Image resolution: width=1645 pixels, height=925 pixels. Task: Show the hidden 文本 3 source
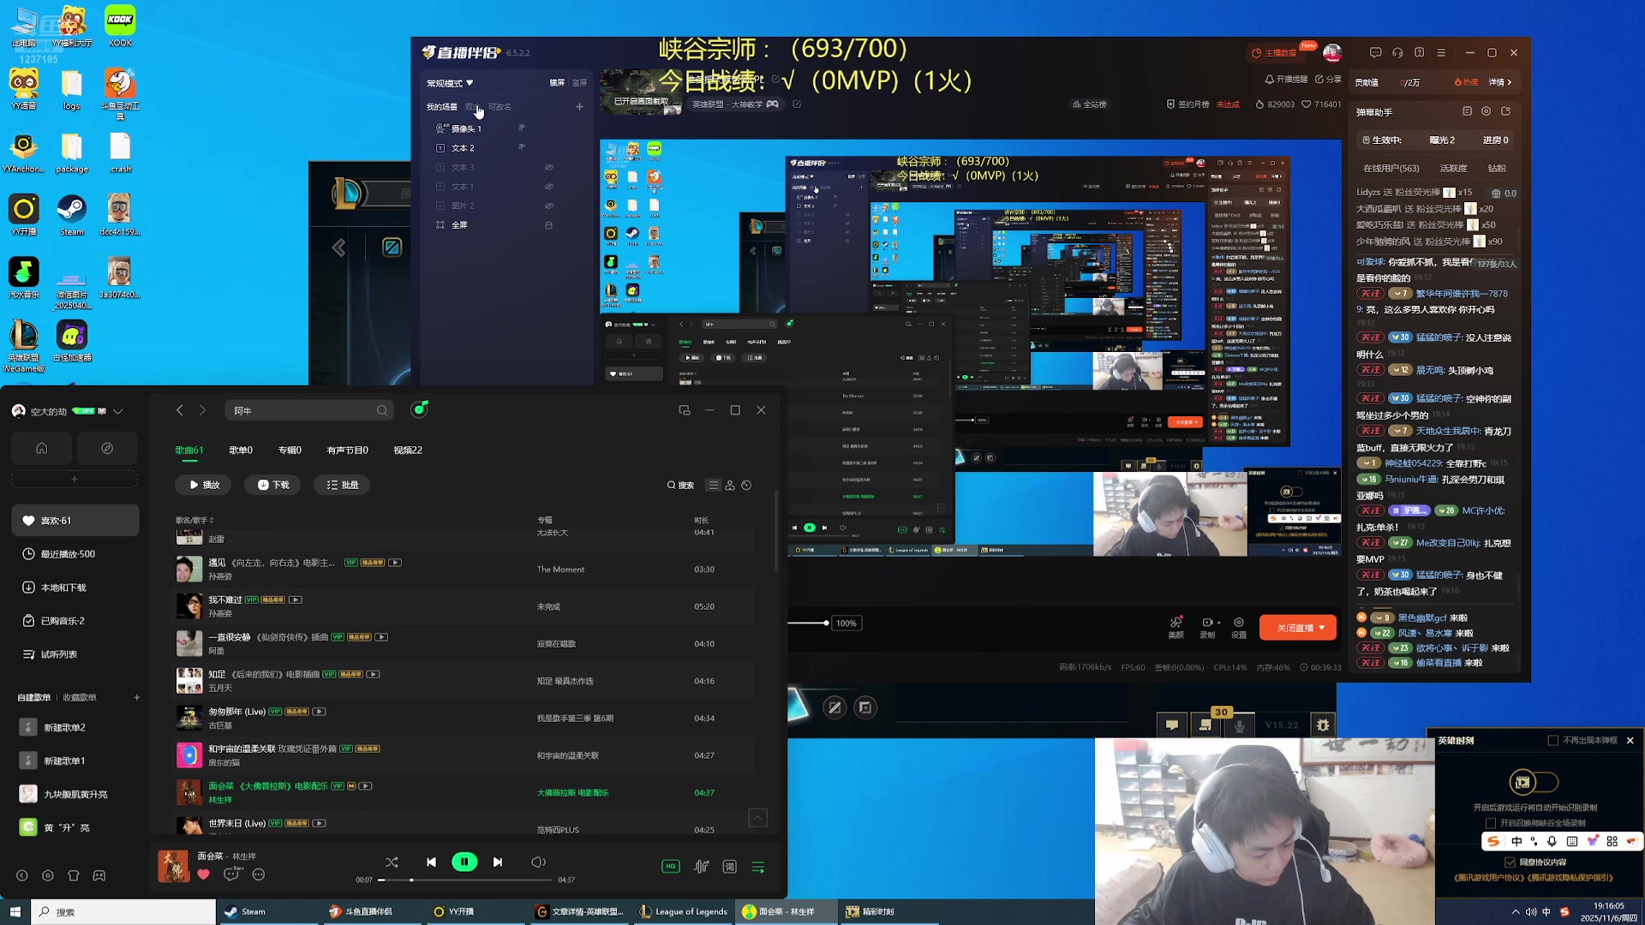pos(549,167)
